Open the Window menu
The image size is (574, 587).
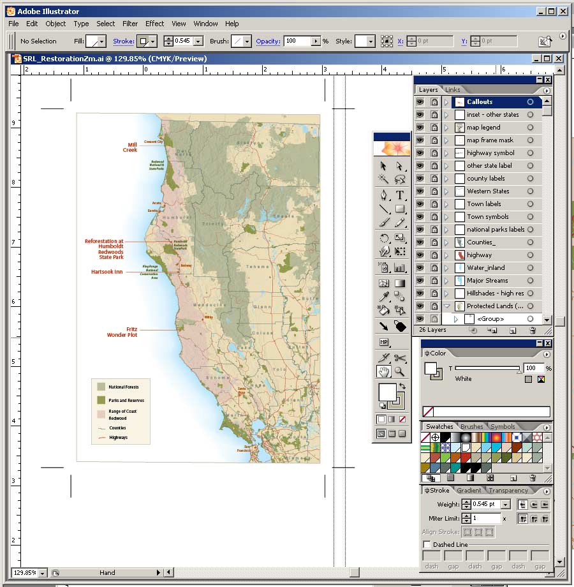click(205, 24)
